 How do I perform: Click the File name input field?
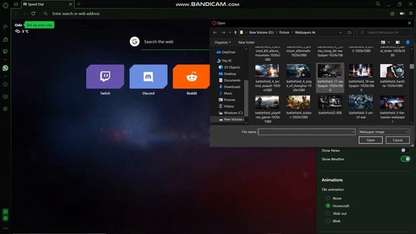pyautogui.click(x=306, y=132)
